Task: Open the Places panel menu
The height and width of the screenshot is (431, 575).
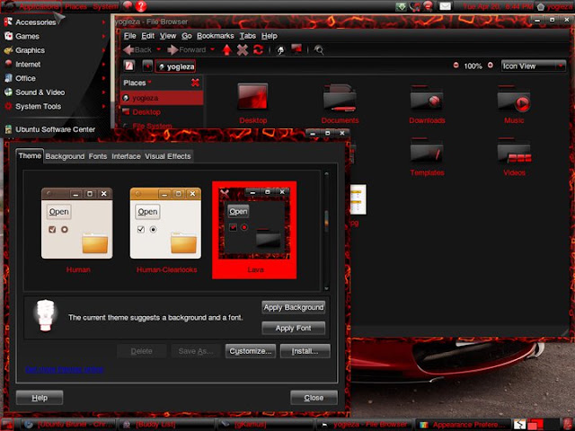Action: 75,6
